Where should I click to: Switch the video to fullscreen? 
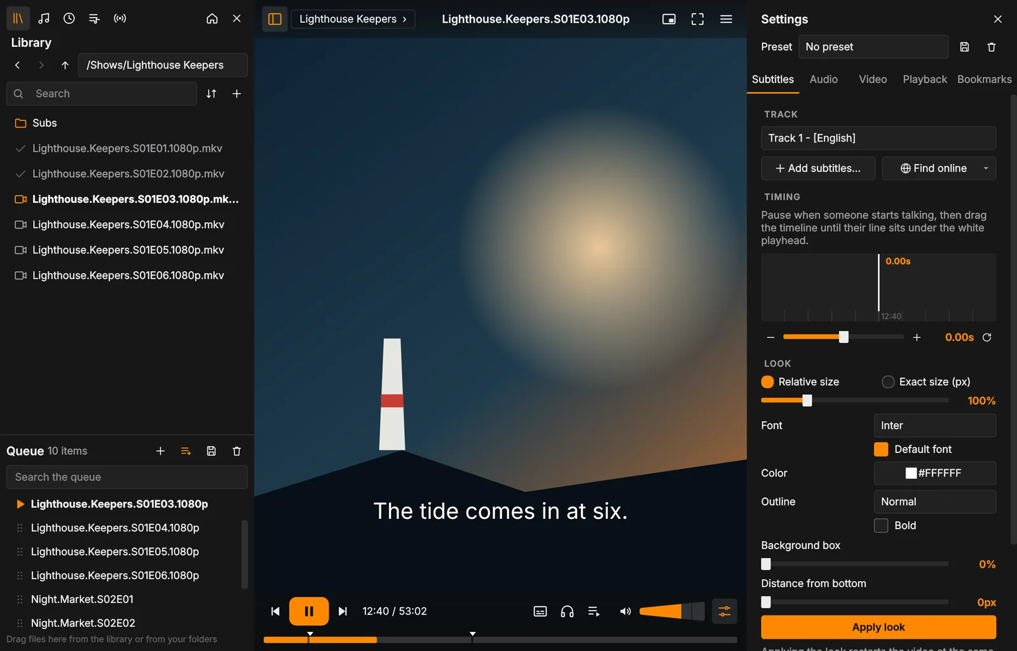697,19
